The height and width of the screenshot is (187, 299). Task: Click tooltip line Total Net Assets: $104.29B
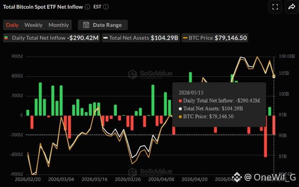click(211, 108)
